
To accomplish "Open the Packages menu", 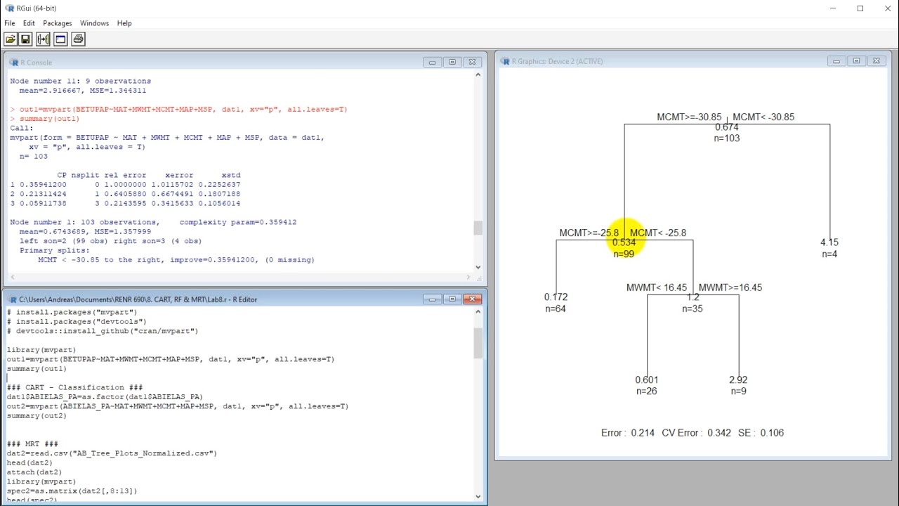I will pos(58,23).
